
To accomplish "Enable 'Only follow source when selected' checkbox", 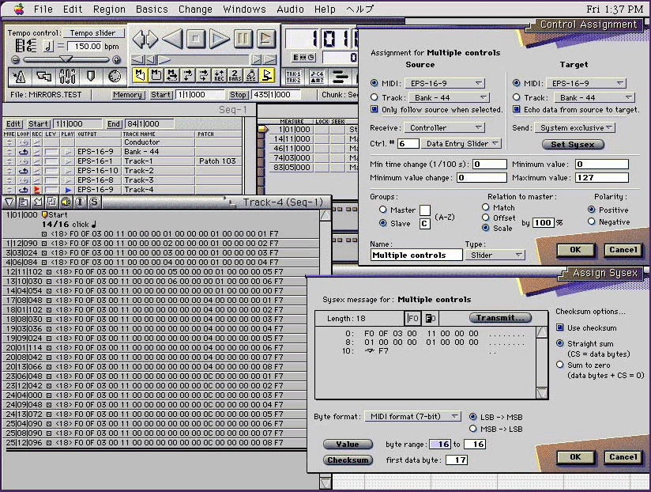I will point(374,110).
